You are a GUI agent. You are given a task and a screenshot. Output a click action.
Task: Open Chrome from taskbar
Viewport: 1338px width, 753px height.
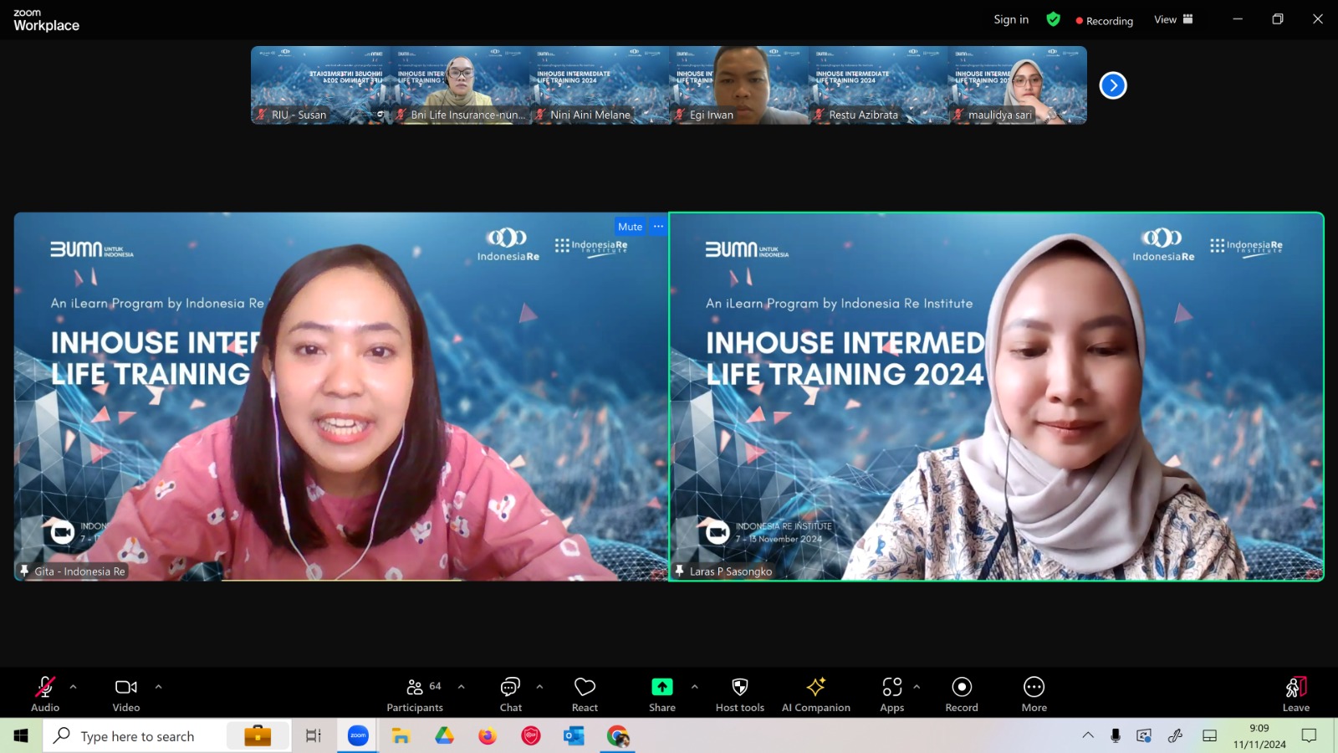(618, 736)
